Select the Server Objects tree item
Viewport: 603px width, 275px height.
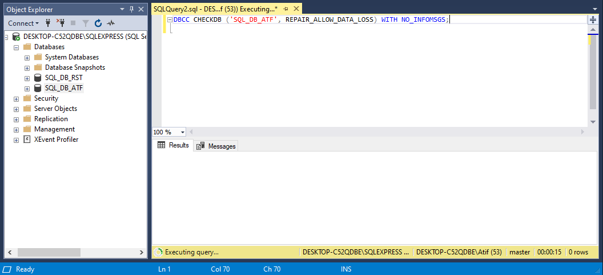56,109
